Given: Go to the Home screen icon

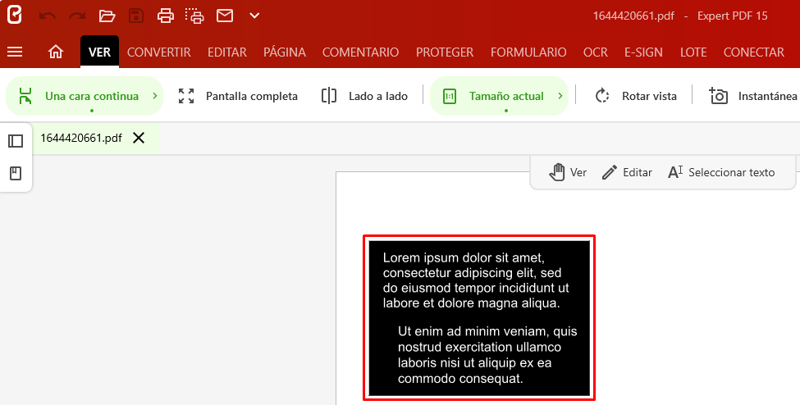Looking at the screenshot, I should [56, 52].
